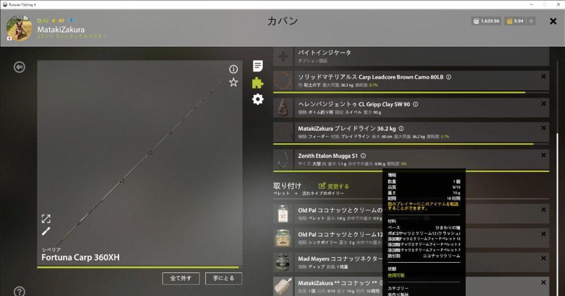Screen dimensions: 565x296
Task: Remove Old Pal pellet bait
Action: [544, 210]
